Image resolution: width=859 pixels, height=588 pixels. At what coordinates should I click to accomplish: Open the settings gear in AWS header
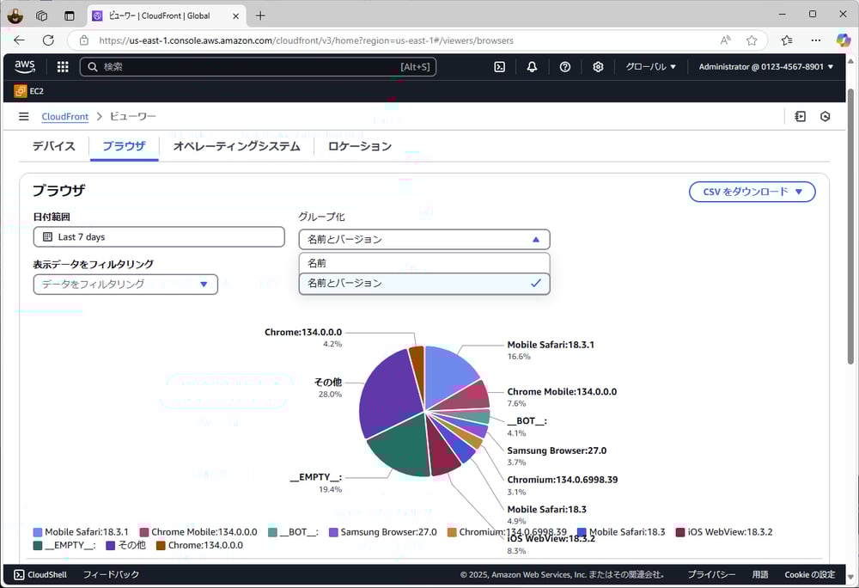[x=598, y=67]
